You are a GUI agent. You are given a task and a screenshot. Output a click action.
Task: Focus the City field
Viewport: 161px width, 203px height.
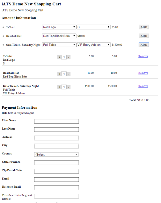point(56,146)
